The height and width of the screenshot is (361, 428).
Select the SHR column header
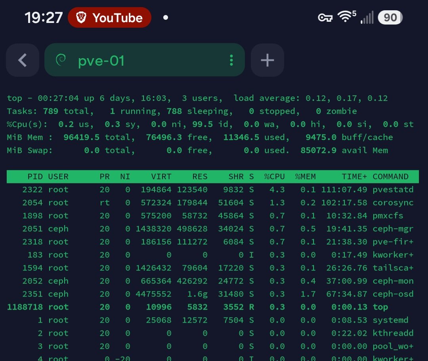pyautogui.click(x=236, y=177)
